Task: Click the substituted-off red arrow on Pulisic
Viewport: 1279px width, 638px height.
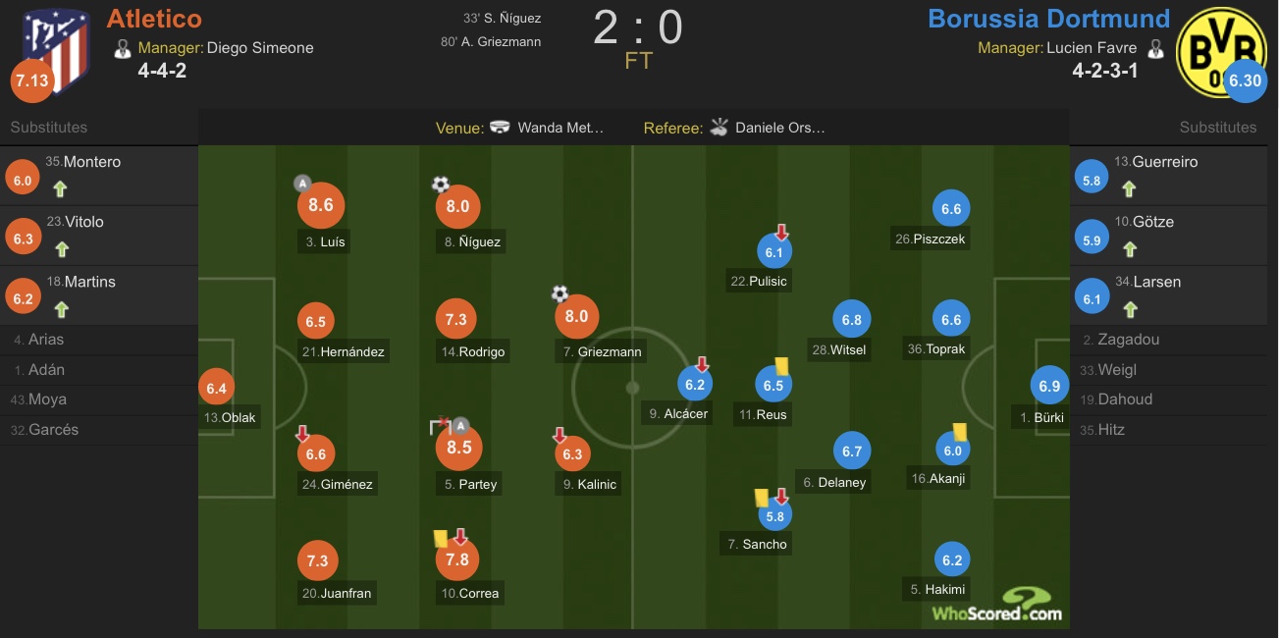Action: pyautogui.click(x=781, y=233)
